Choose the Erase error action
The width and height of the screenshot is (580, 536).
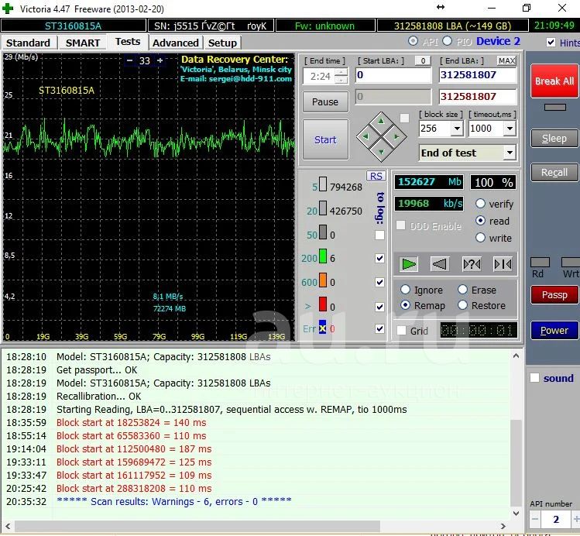pos(463,289)
